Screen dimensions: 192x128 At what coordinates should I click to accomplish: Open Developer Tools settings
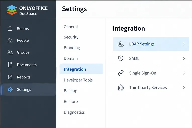pos(78,80)
